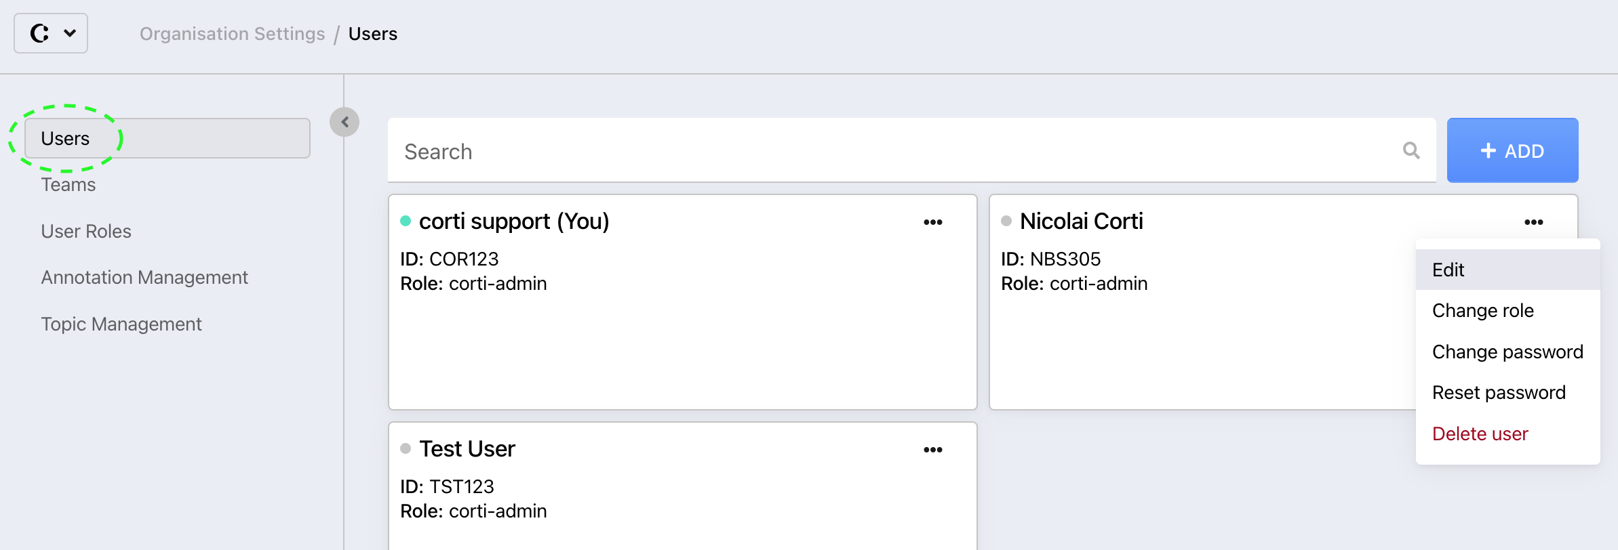Choose Reset password from the menu

1499,393
